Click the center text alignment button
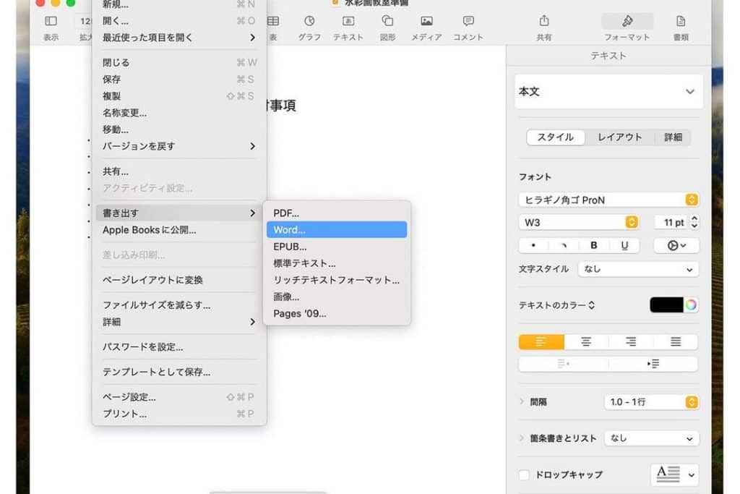This screenshot has width=740, height=494. [586, 342]
